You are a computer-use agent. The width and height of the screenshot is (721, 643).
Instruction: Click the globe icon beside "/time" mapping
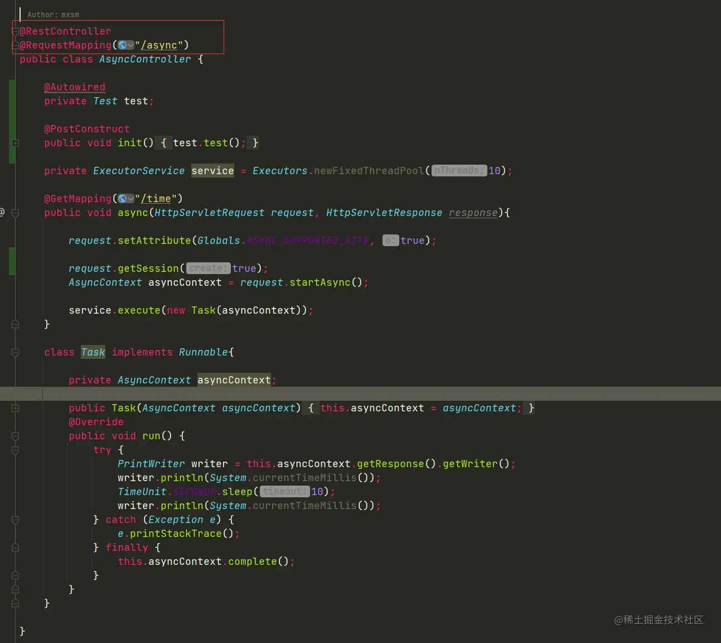point(123,199)
